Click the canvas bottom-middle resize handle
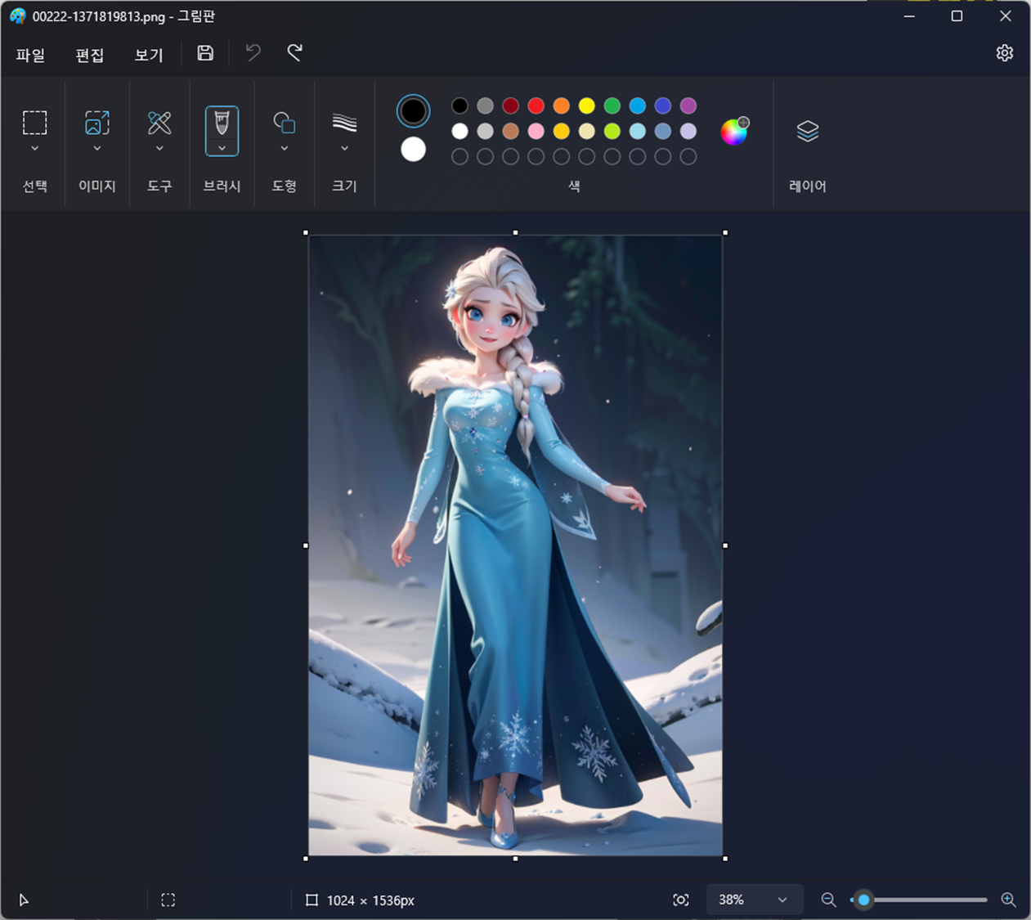Viewport: 1031px width, 920px height. 515,859
